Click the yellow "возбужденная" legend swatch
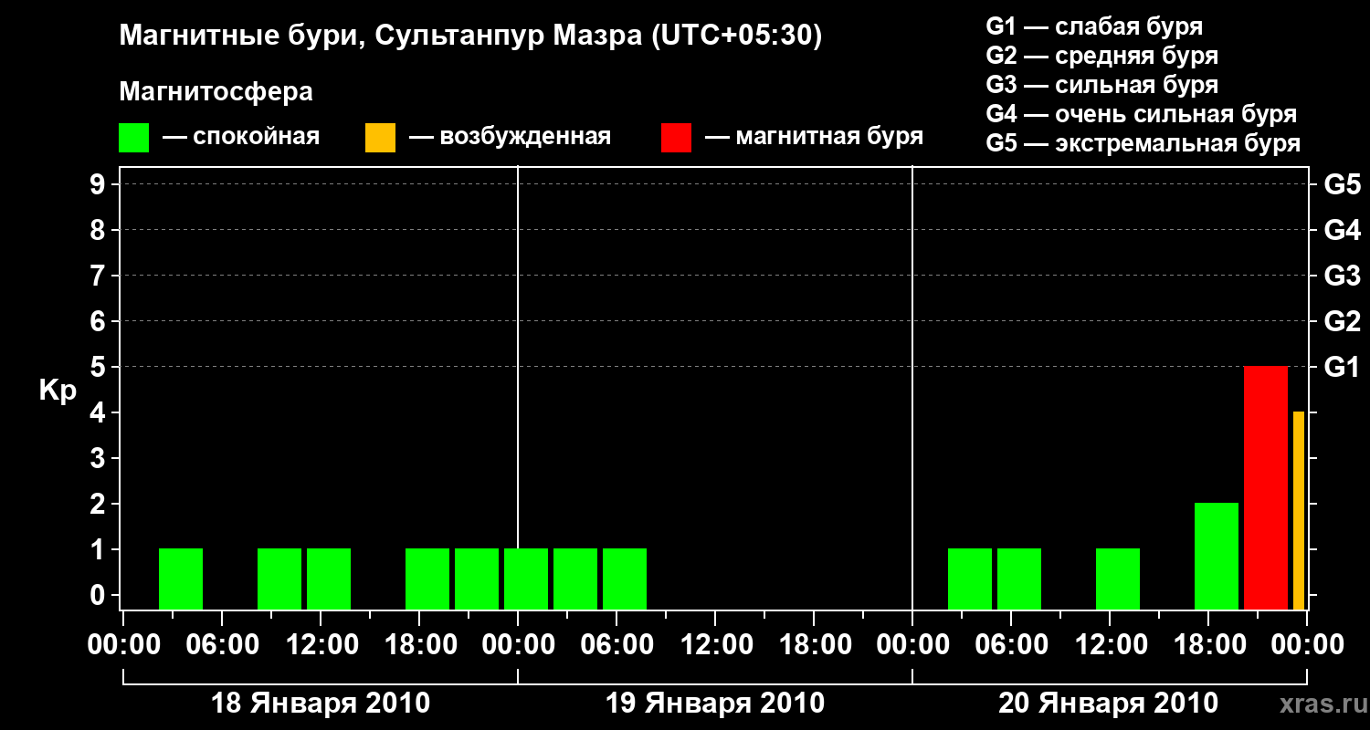 [x=380, y=138]
